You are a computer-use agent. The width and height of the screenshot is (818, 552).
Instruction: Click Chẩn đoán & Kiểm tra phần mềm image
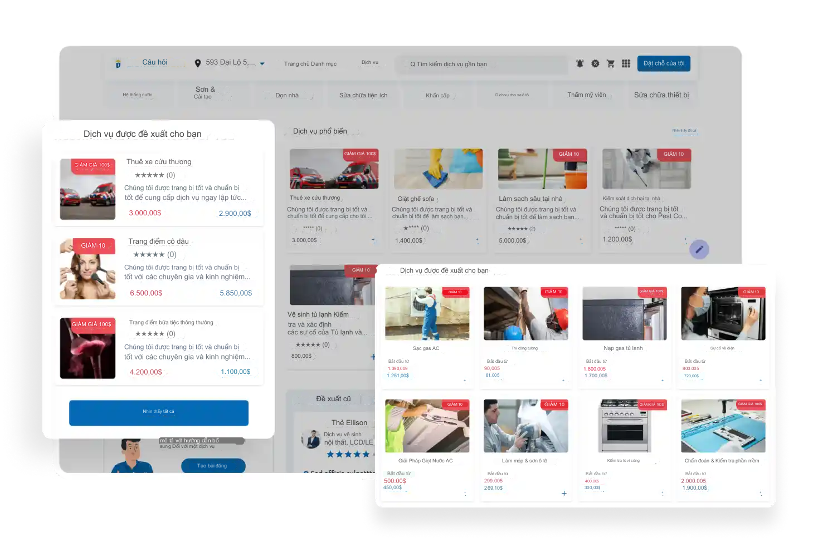(x=723, y=426)
